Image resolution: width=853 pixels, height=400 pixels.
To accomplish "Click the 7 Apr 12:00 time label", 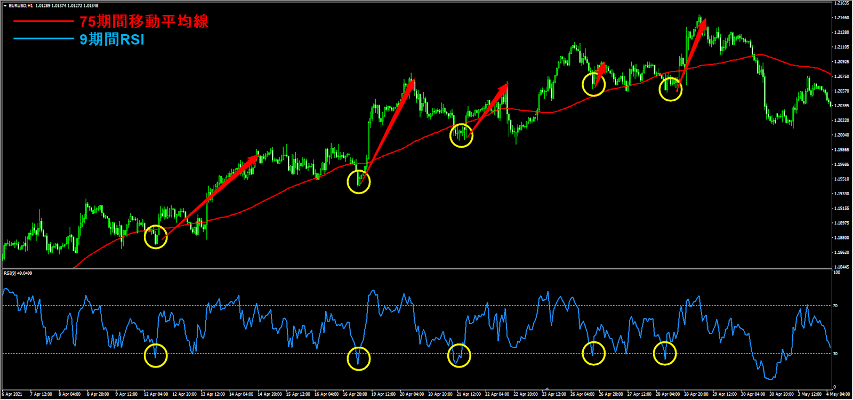I will 41,394.
